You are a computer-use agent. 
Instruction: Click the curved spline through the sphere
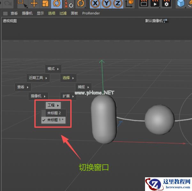[x=131, y=119]
